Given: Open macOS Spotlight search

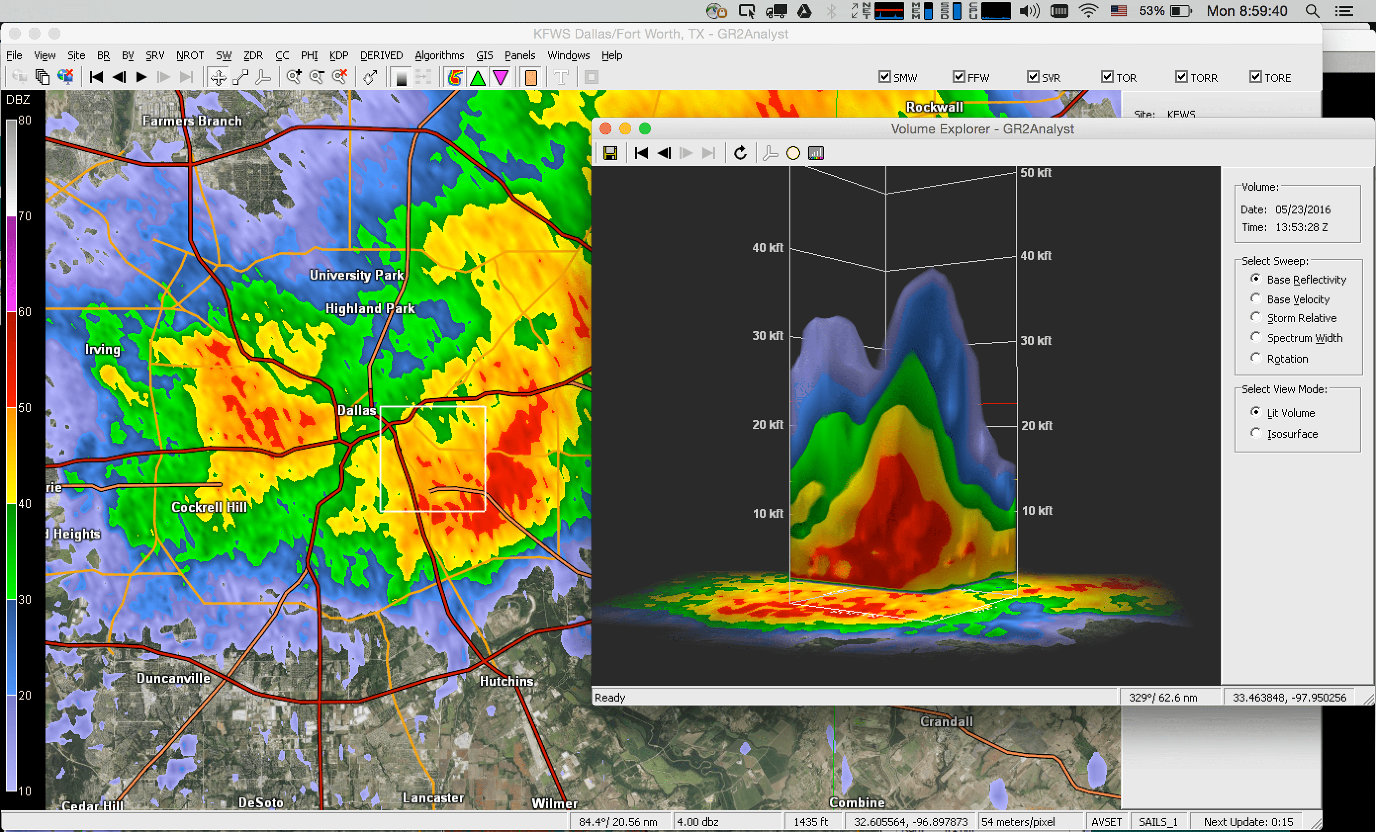Looking at the screenshot, I should pyautogui.click(x=1313, y=11).
